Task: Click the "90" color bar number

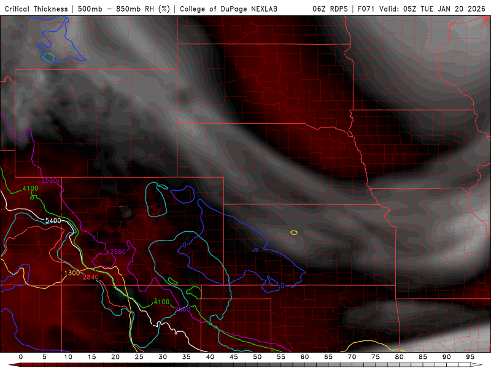Action: pos(447,357)
